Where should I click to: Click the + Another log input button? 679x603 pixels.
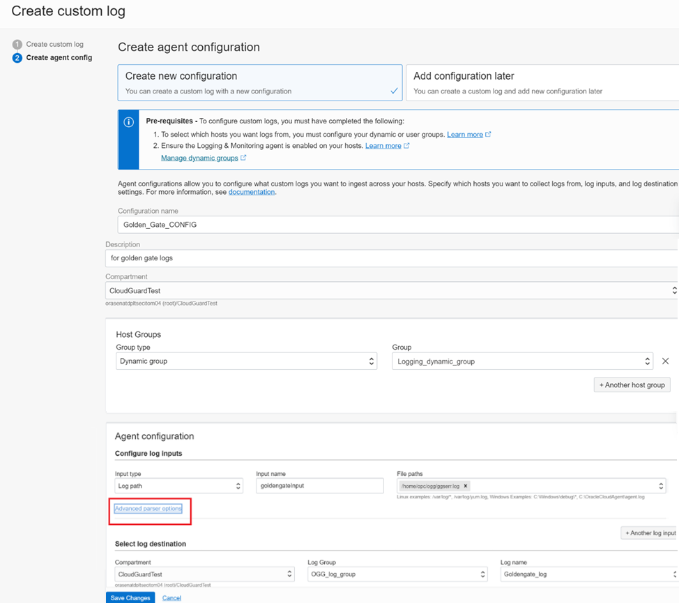[650, 533]
